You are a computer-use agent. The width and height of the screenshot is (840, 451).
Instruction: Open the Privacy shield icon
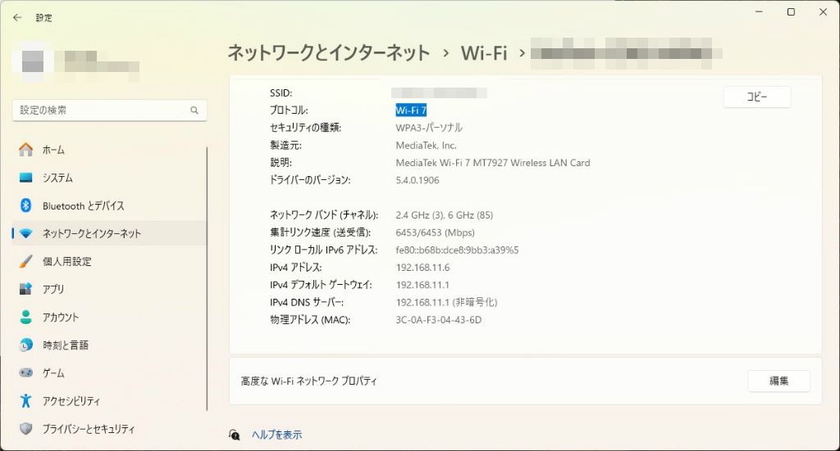point(25,429)
